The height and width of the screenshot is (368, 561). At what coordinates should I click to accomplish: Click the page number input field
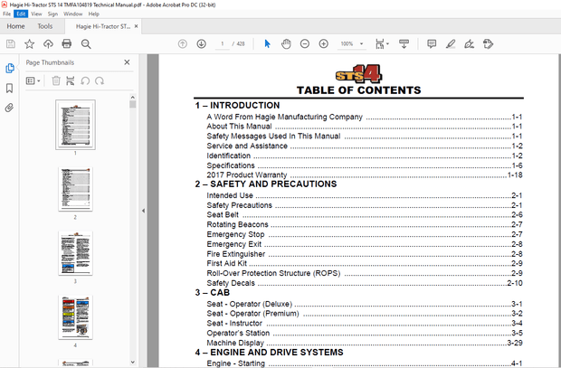223,44
